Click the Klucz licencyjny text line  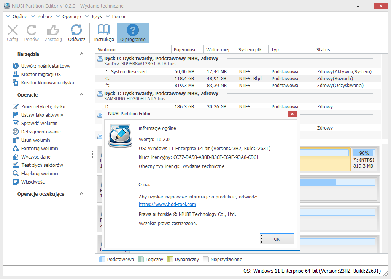199,157
